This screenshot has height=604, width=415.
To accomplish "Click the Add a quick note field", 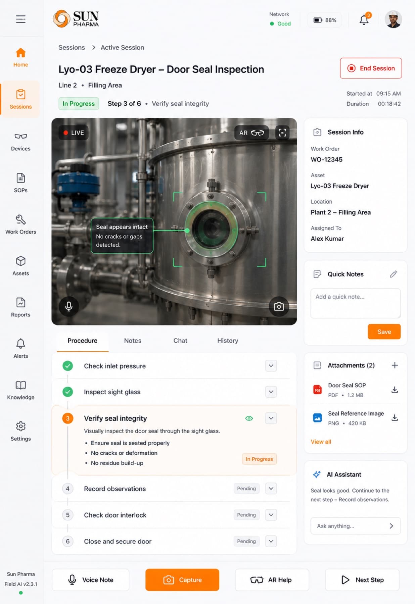I will (x=356, y=303).
